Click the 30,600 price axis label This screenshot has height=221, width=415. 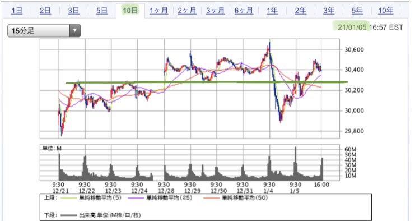(354, 49)
